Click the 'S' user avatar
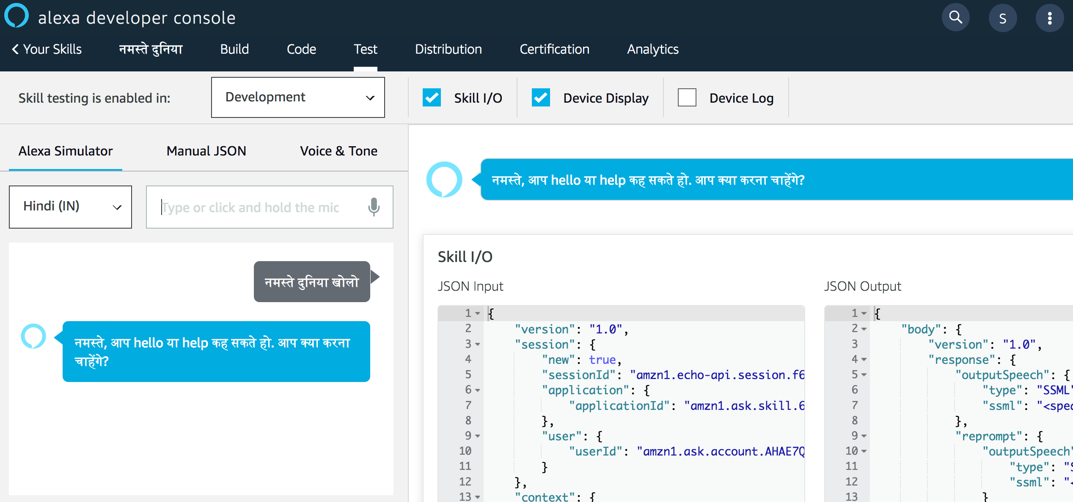Viewport: 1073px width, 502px height. pos(1003,17)
